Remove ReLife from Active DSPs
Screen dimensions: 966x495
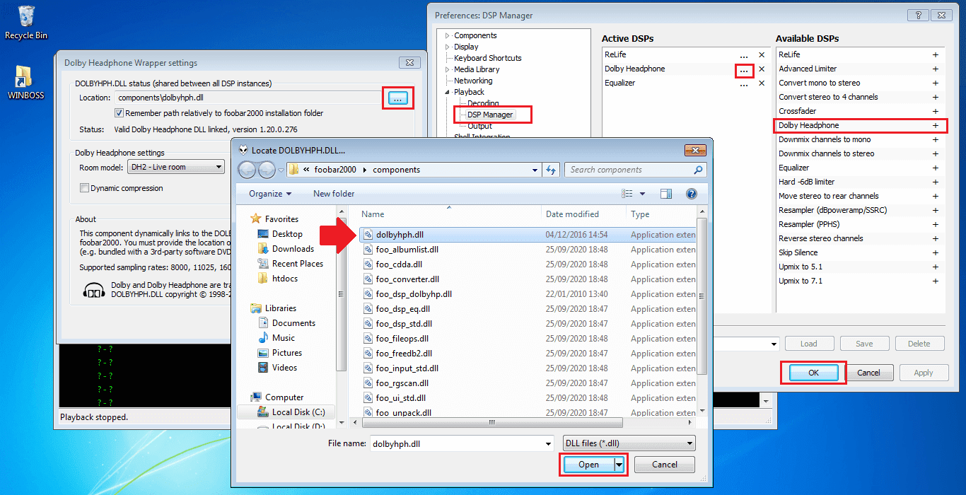pyautogui.click(x=762, y=54)
